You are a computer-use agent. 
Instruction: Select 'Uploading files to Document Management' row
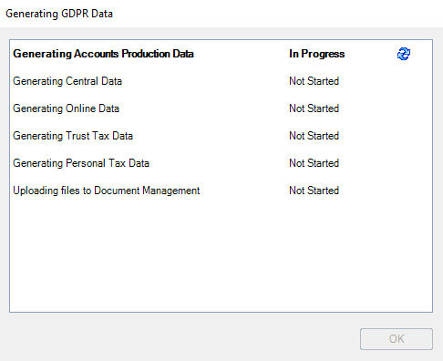221,191
